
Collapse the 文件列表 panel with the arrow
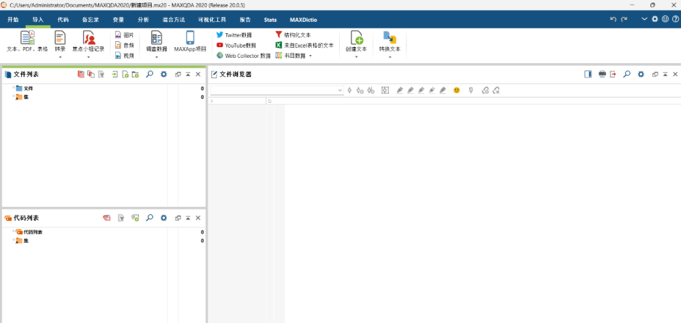point(188,74)
